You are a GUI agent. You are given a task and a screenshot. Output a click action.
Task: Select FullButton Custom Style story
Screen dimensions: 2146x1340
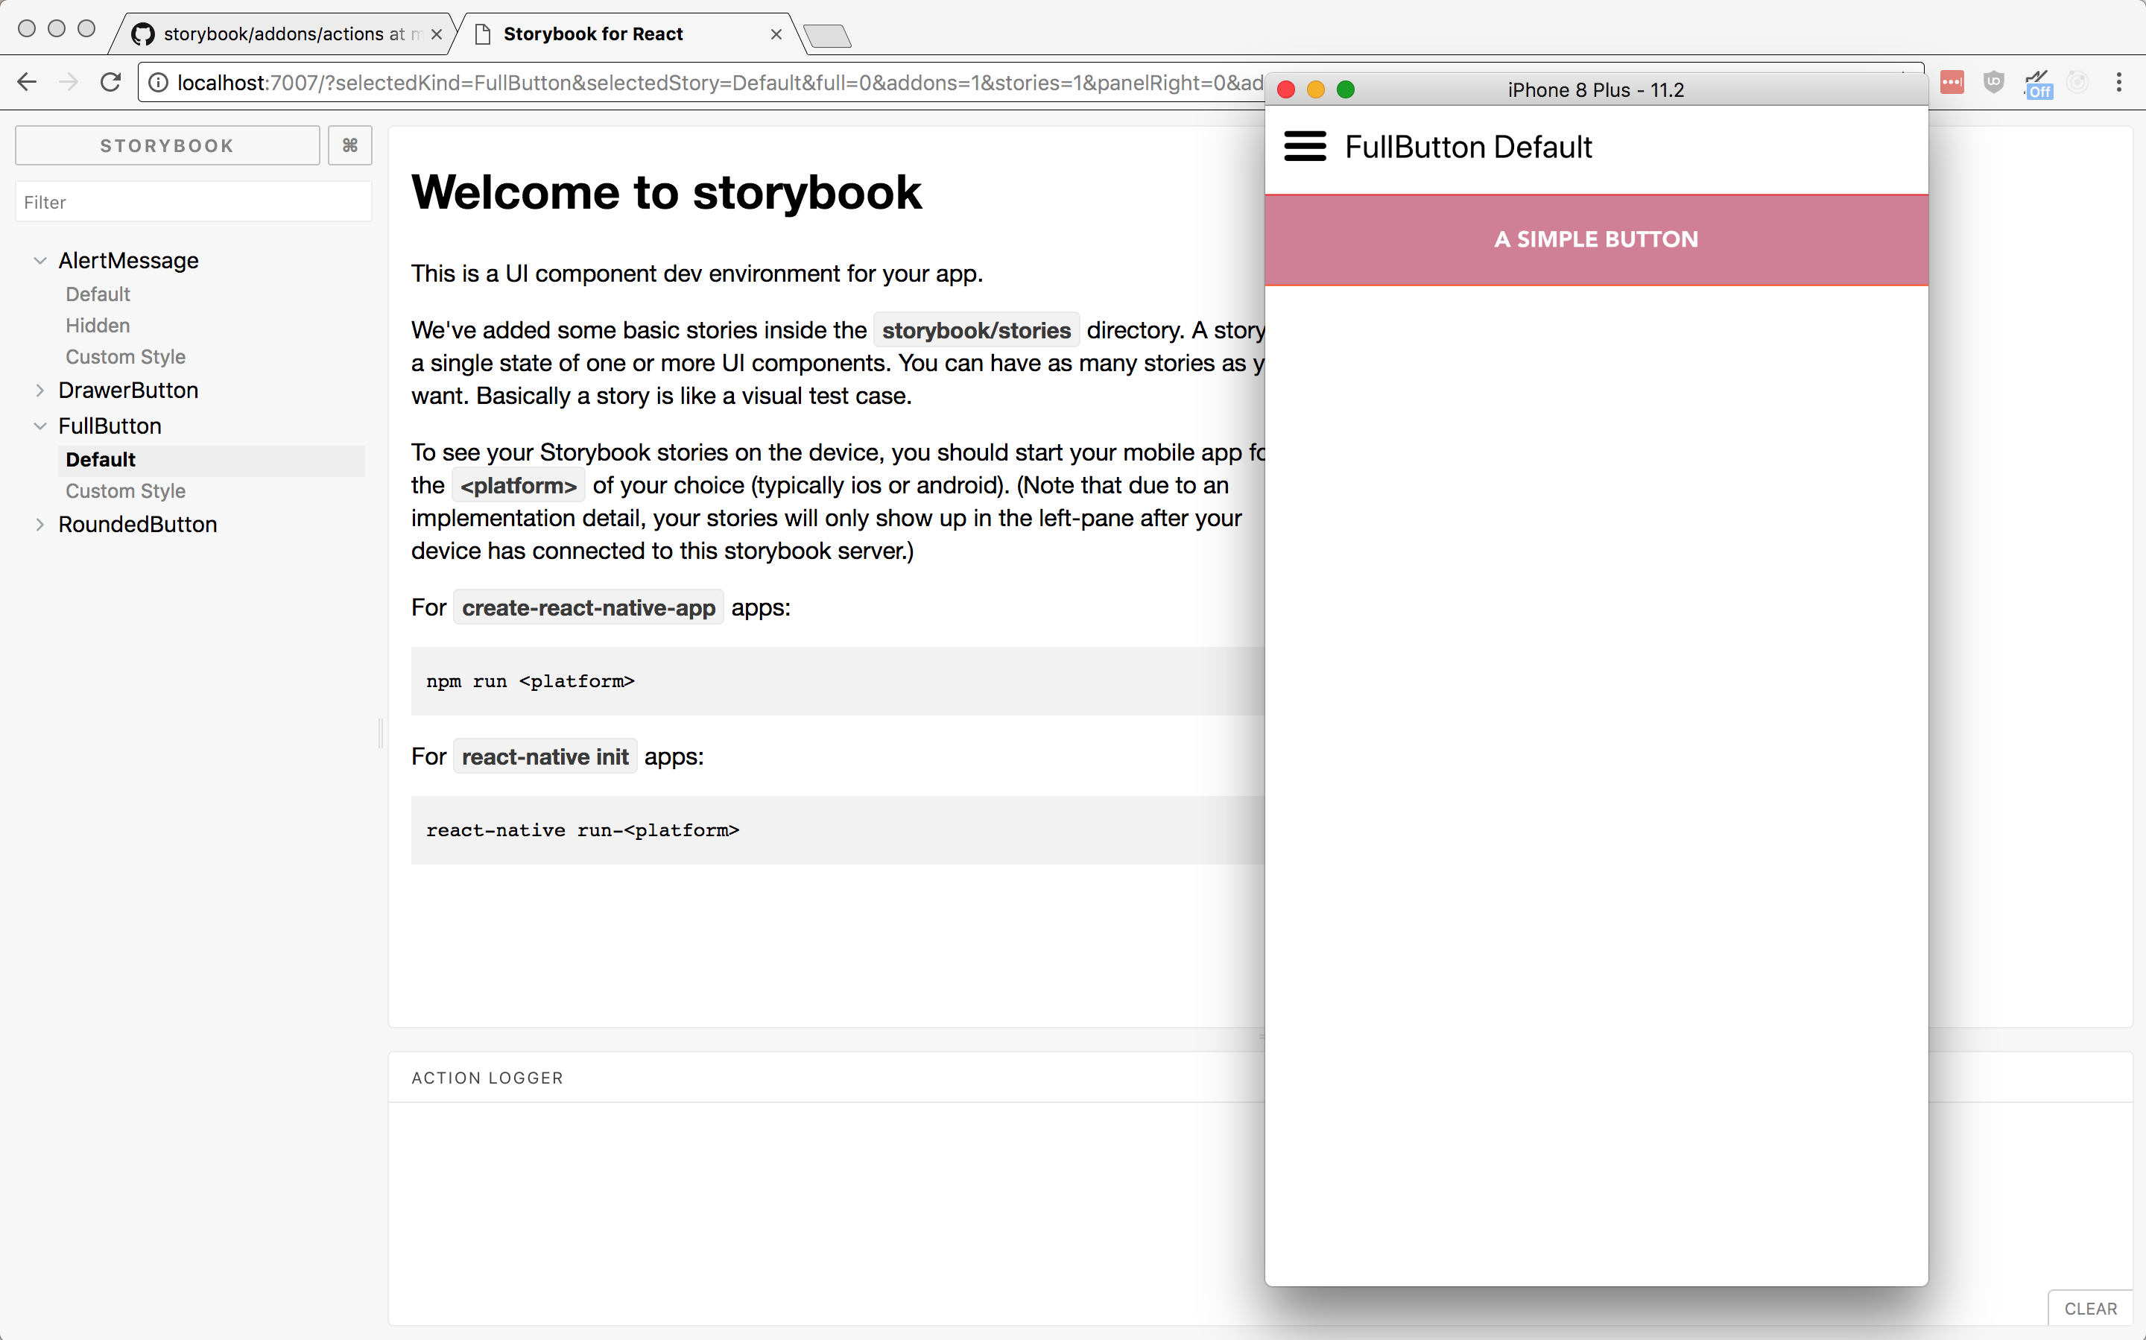coord(126,491)
